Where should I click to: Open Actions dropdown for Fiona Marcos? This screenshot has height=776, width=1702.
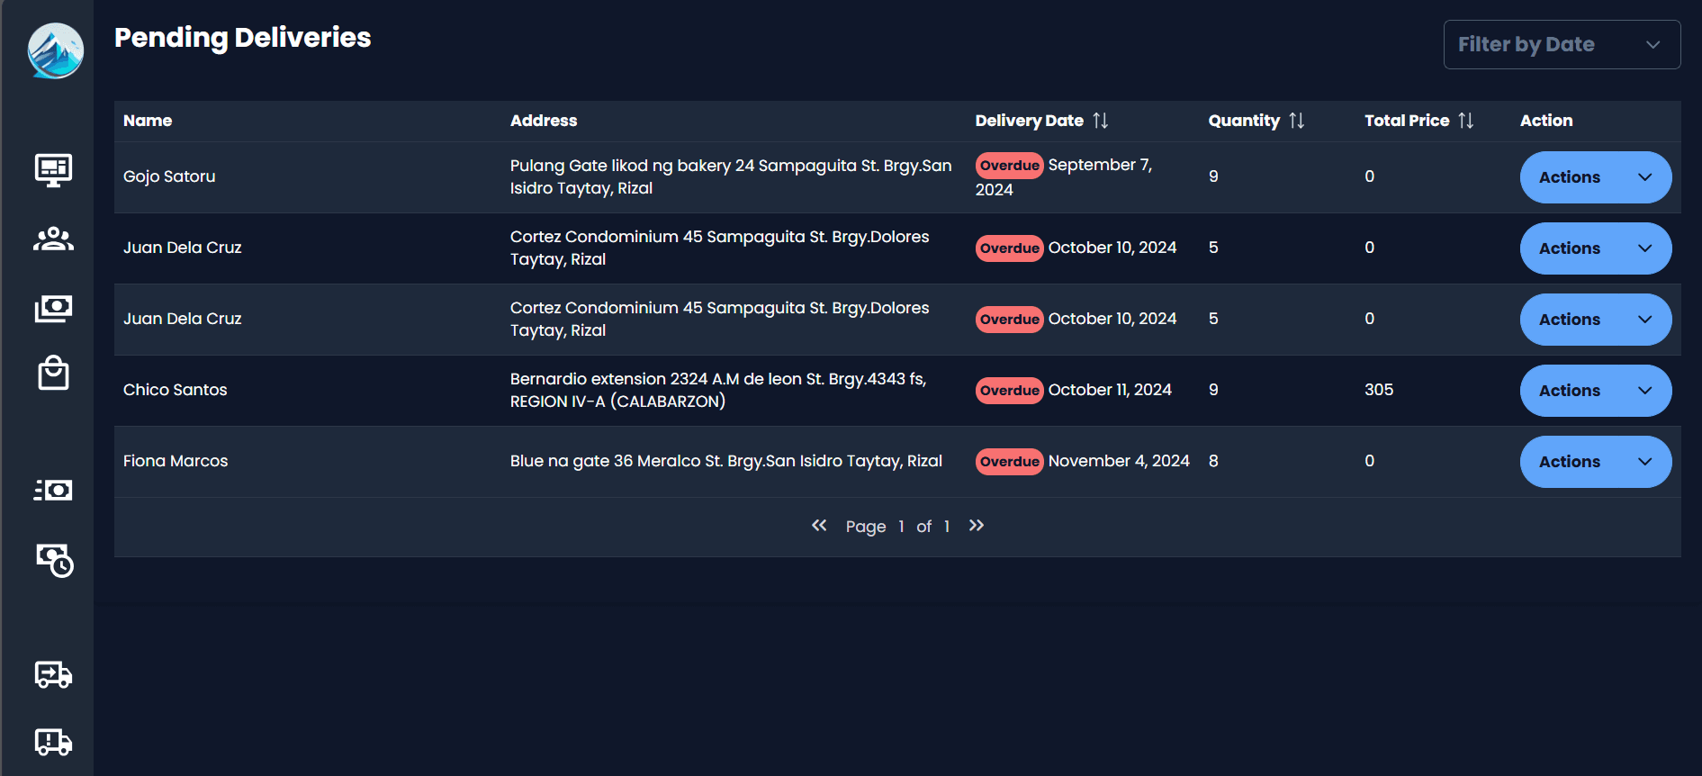(x=1595, y=462)
